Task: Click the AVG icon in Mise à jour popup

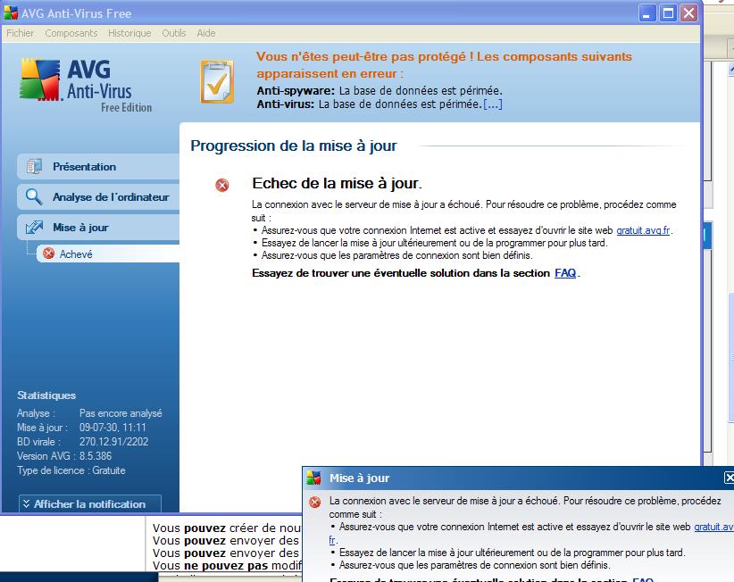Action: coord(313,478)
